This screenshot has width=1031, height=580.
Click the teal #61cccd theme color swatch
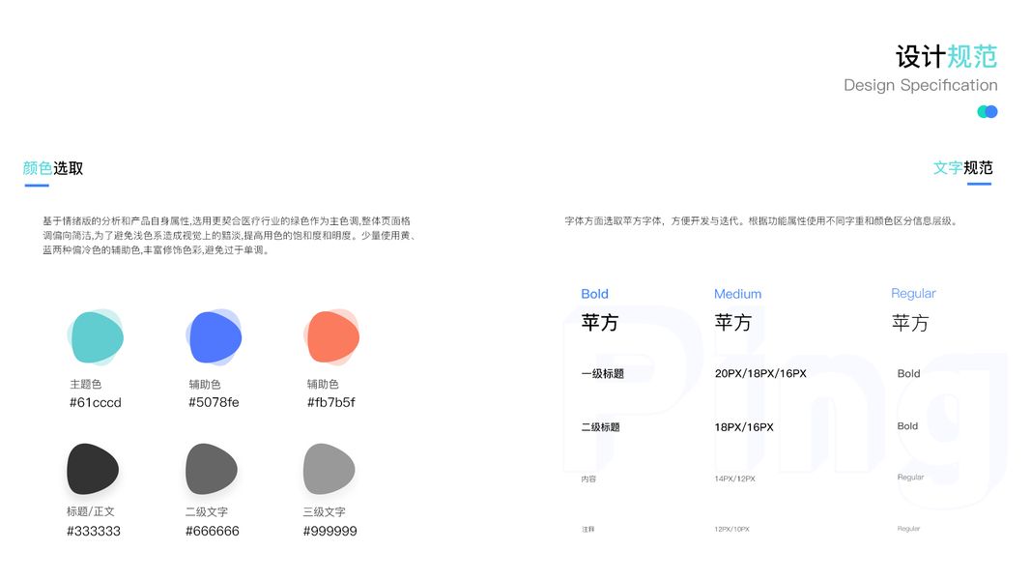[96, 337]
